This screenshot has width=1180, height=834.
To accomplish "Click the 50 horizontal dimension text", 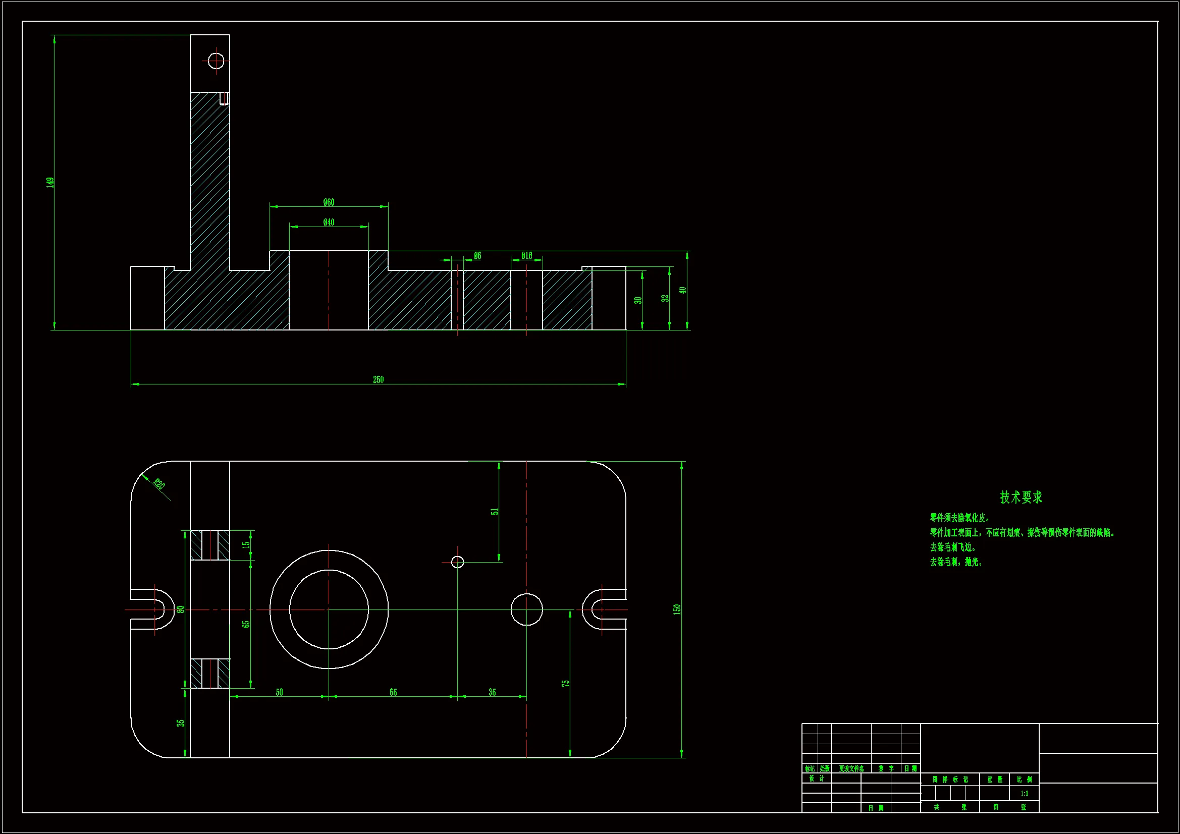I will pos(279,692).
